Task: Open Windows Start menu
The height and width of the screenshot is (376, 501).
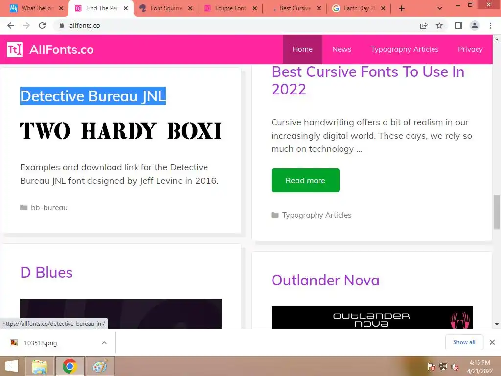Action: [x=12, y=366]
